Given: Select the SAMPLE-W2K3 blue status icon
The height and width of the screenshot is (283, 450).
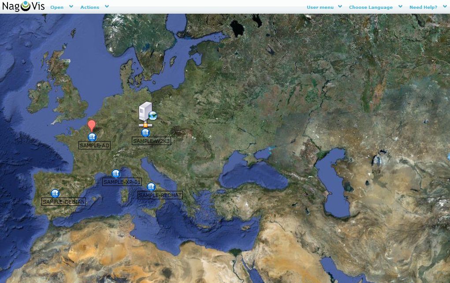Looking at the screenshot, I should 145,133.
